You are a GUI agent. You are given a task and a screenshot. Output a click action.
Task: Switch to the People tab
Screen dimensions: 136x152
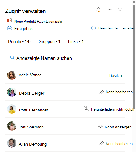click(19, 42)
